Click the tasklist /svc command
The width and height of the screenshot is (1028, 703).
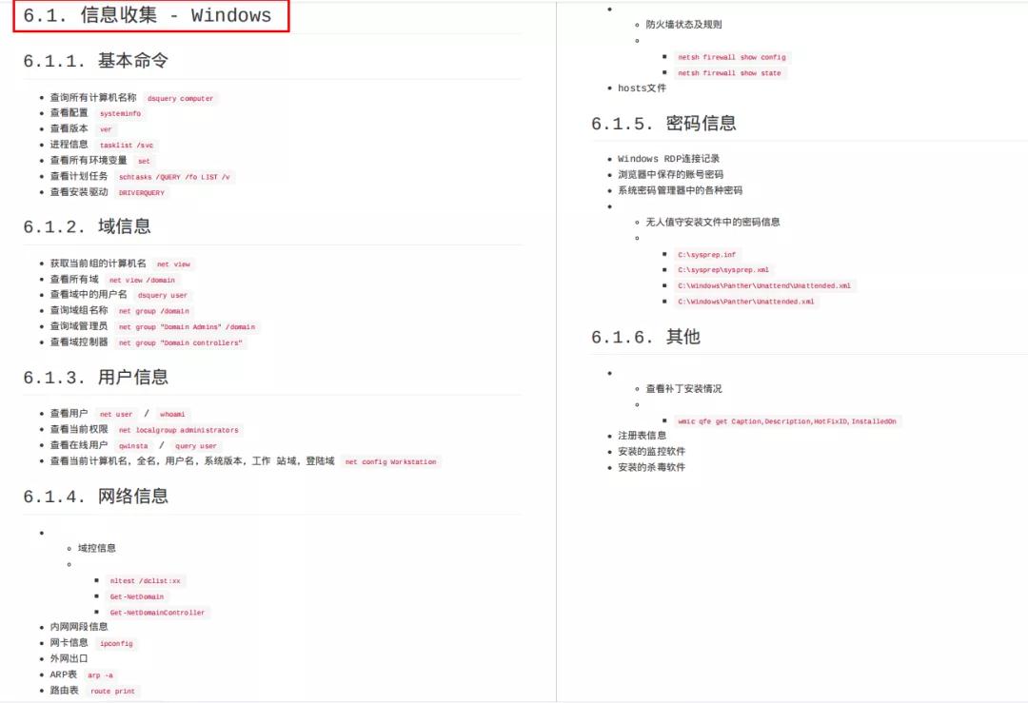[127, 145]
